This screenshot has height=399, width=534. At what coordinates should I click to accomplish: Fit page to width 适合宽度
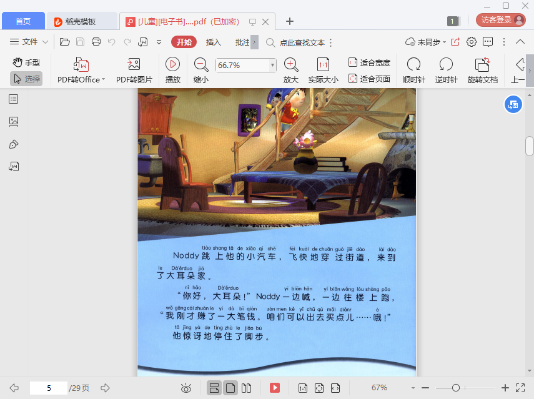point(369,62)
